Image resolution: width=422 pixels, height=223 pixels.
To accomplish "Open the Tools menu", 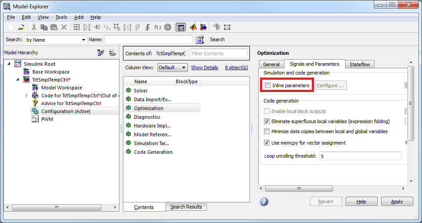I will coord(61,17).
